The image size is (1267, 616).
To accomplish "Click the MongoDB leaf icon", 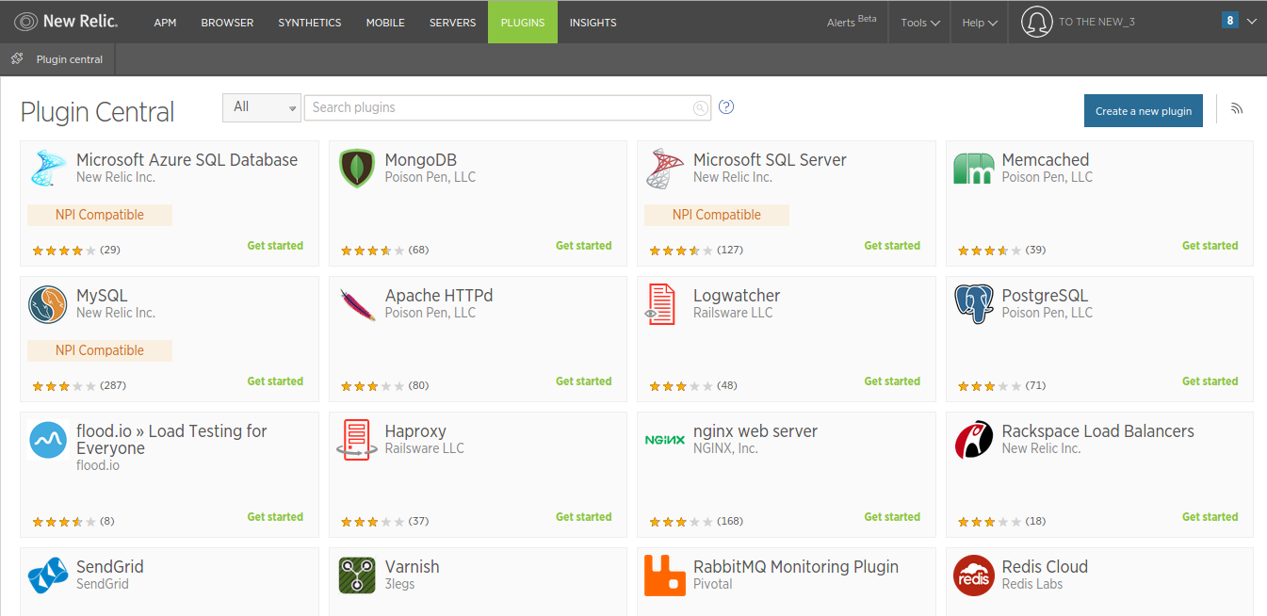I will (357, 169).
